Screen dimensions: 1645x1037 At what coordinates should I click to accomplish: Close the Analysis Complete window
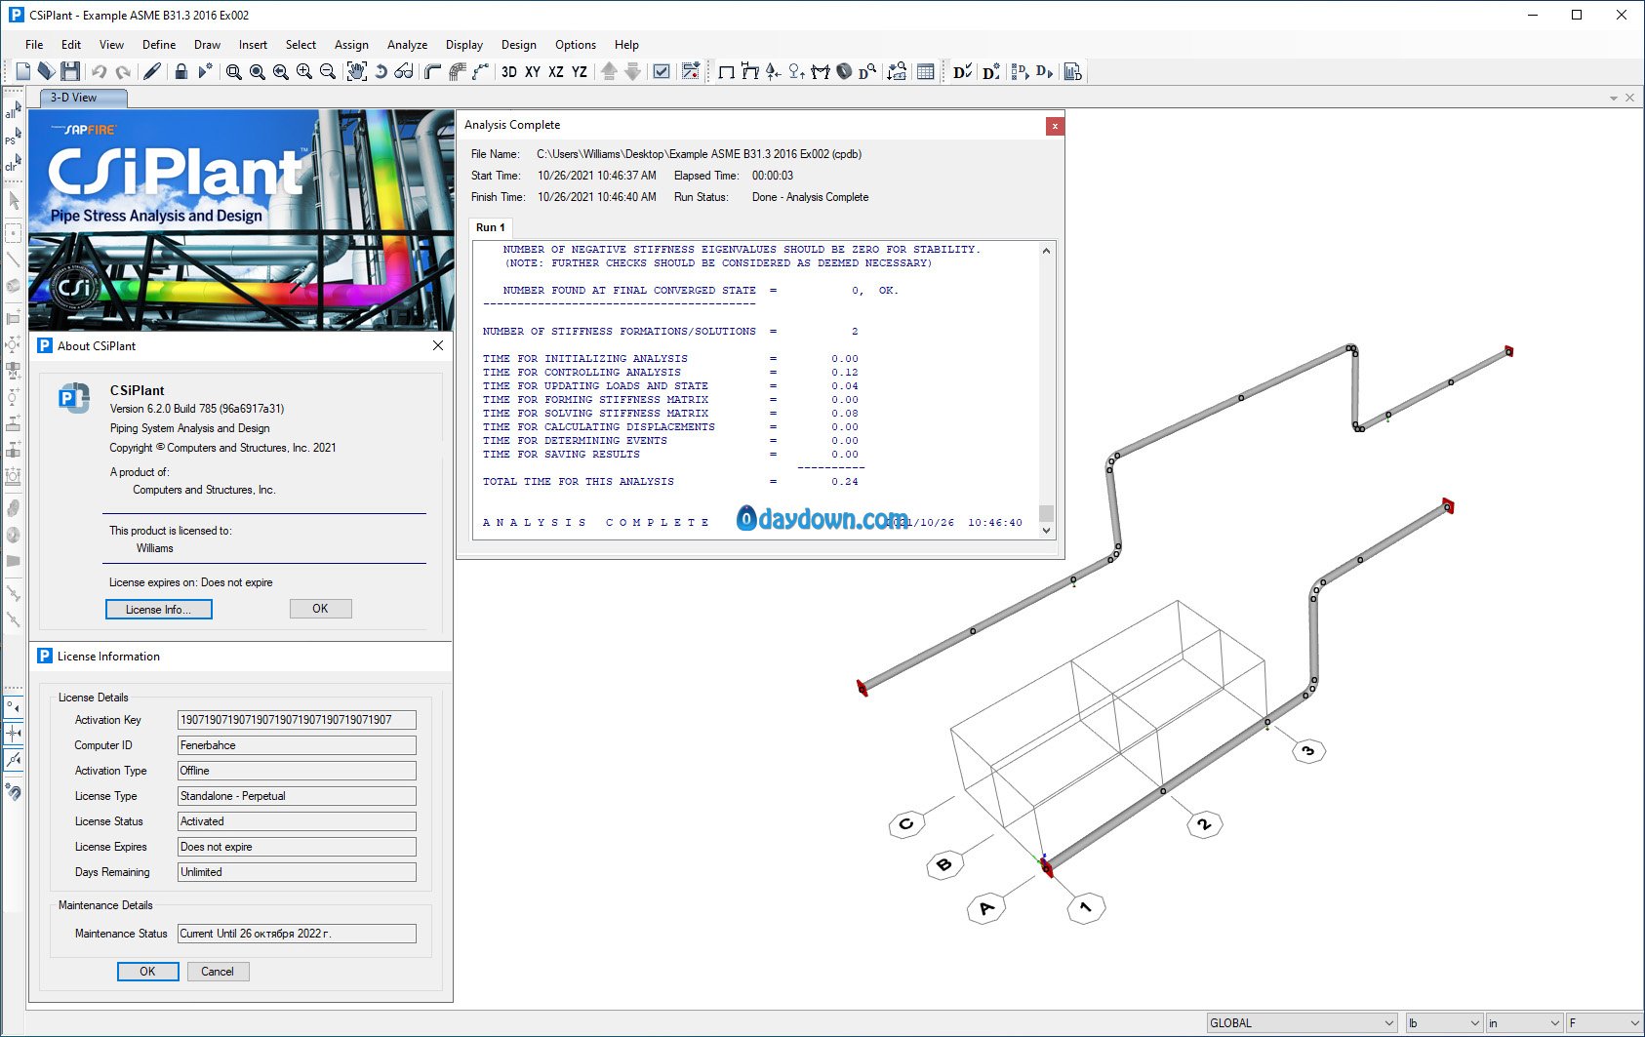point(1055,126)
